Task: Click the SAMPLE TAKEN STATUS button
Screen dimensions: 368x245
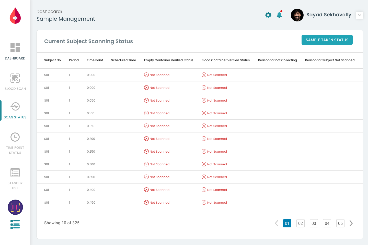Action: (x=327, y=40)
